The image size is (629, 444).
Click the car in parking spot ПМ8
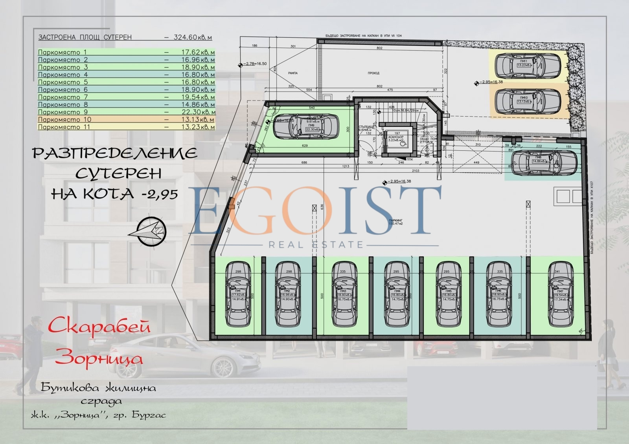pos(544,161)
